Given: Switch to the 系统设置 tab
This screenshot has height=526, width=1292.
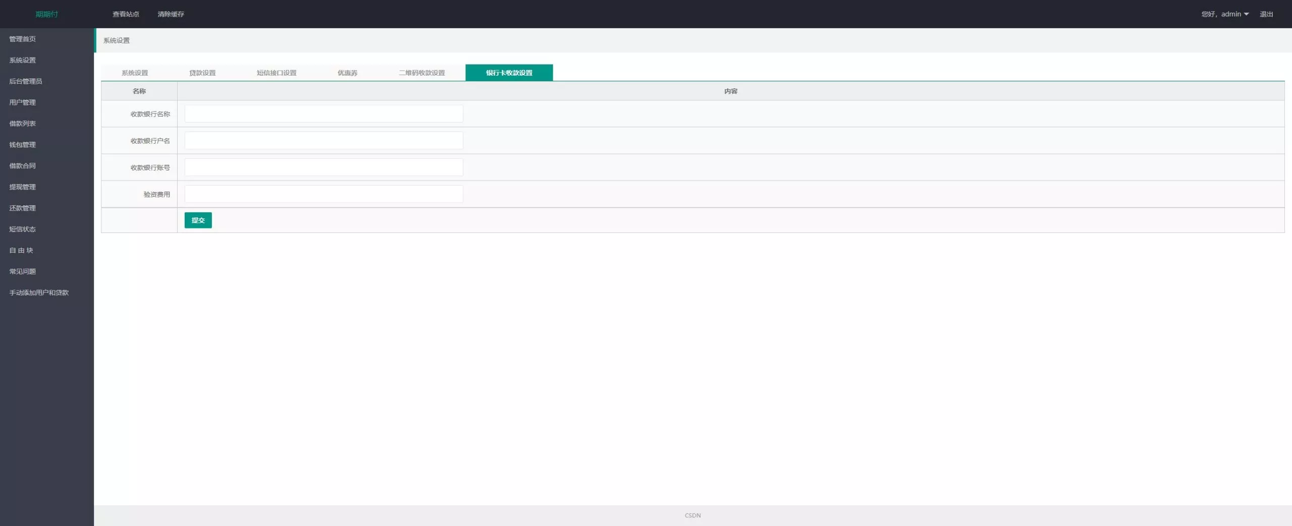Looking at the screenshot, I should click(135, 73).
